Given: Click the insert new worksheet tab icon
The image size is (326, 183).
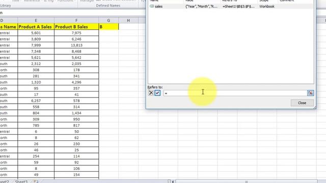Looking at the screenshot, I should [x=36, y=181].
